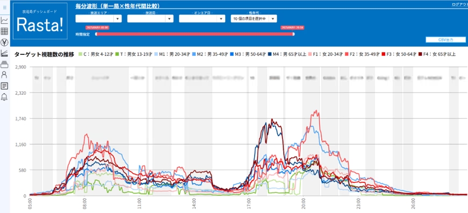The height and width of the screenshot is (213, 468).
Task: Open the document report sidebar icon
Action: click(4, 86)
